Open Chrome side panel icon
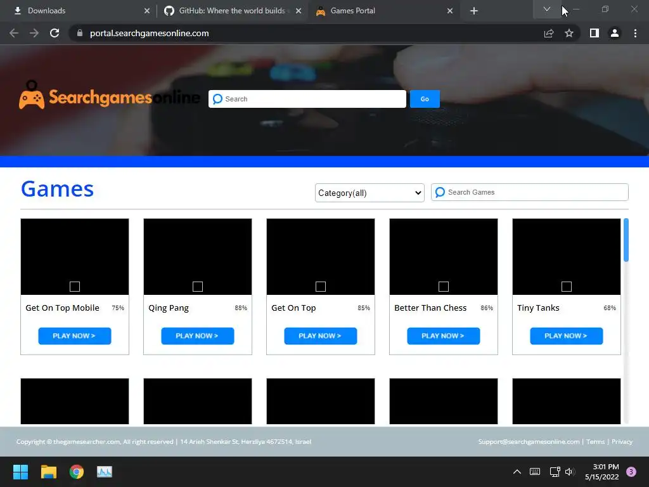Image resolution: width=649 pixels, height=487 pixels. point(594,33)
